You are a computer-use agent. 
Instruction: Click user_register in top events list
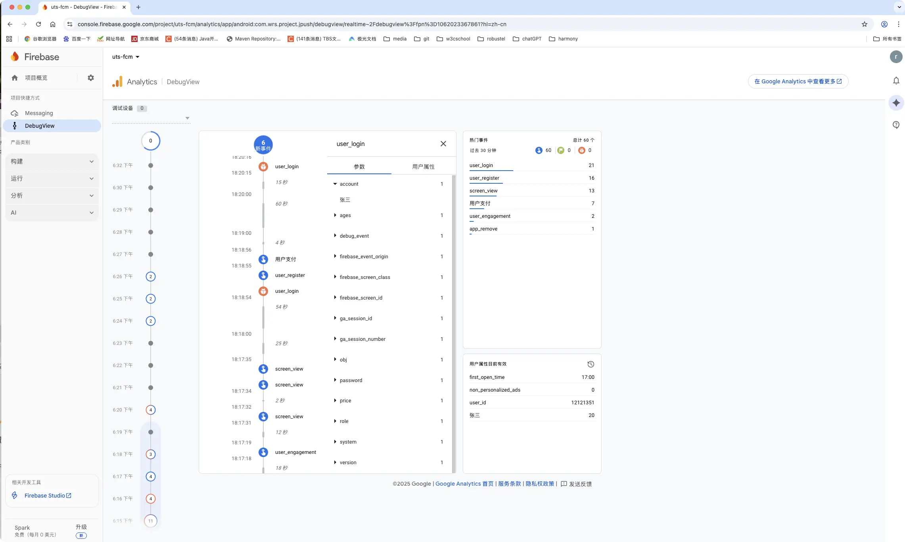pyautogui.click(x=484, y=178)
